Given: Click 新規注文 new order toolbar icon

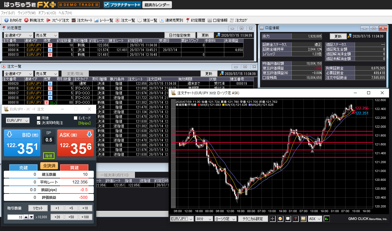Looking at the screenshot, I should click(34, 20).
